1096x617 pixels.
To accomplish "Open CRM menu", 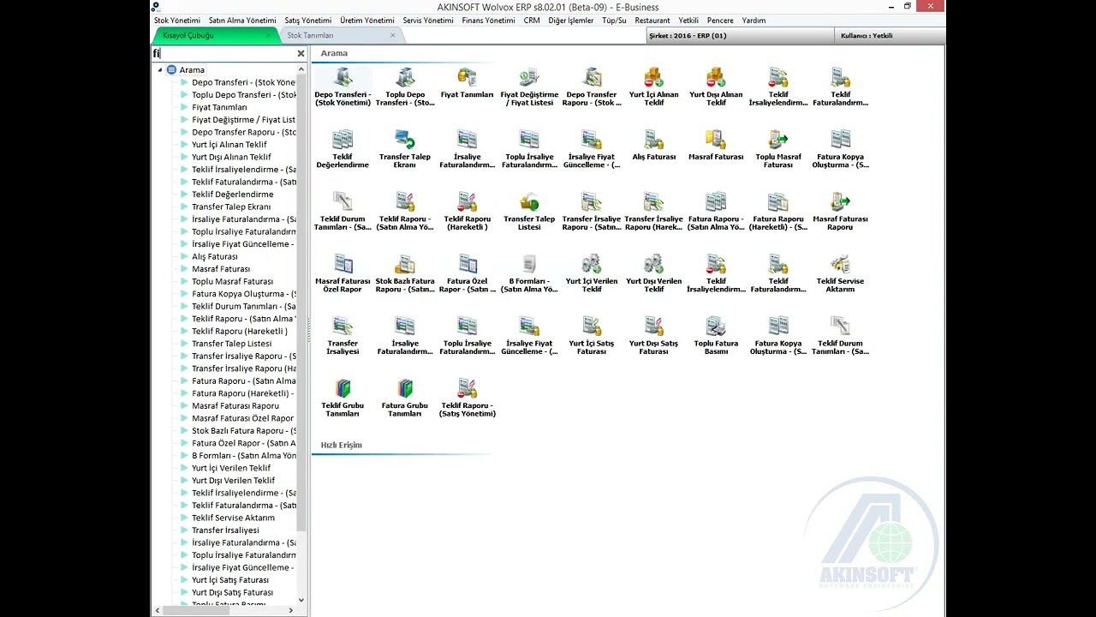I will [532, 21].
